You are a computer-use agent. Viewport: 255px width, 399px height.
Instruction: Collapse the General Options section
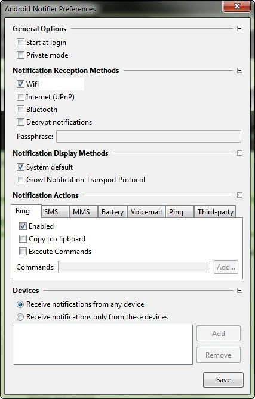239,29
